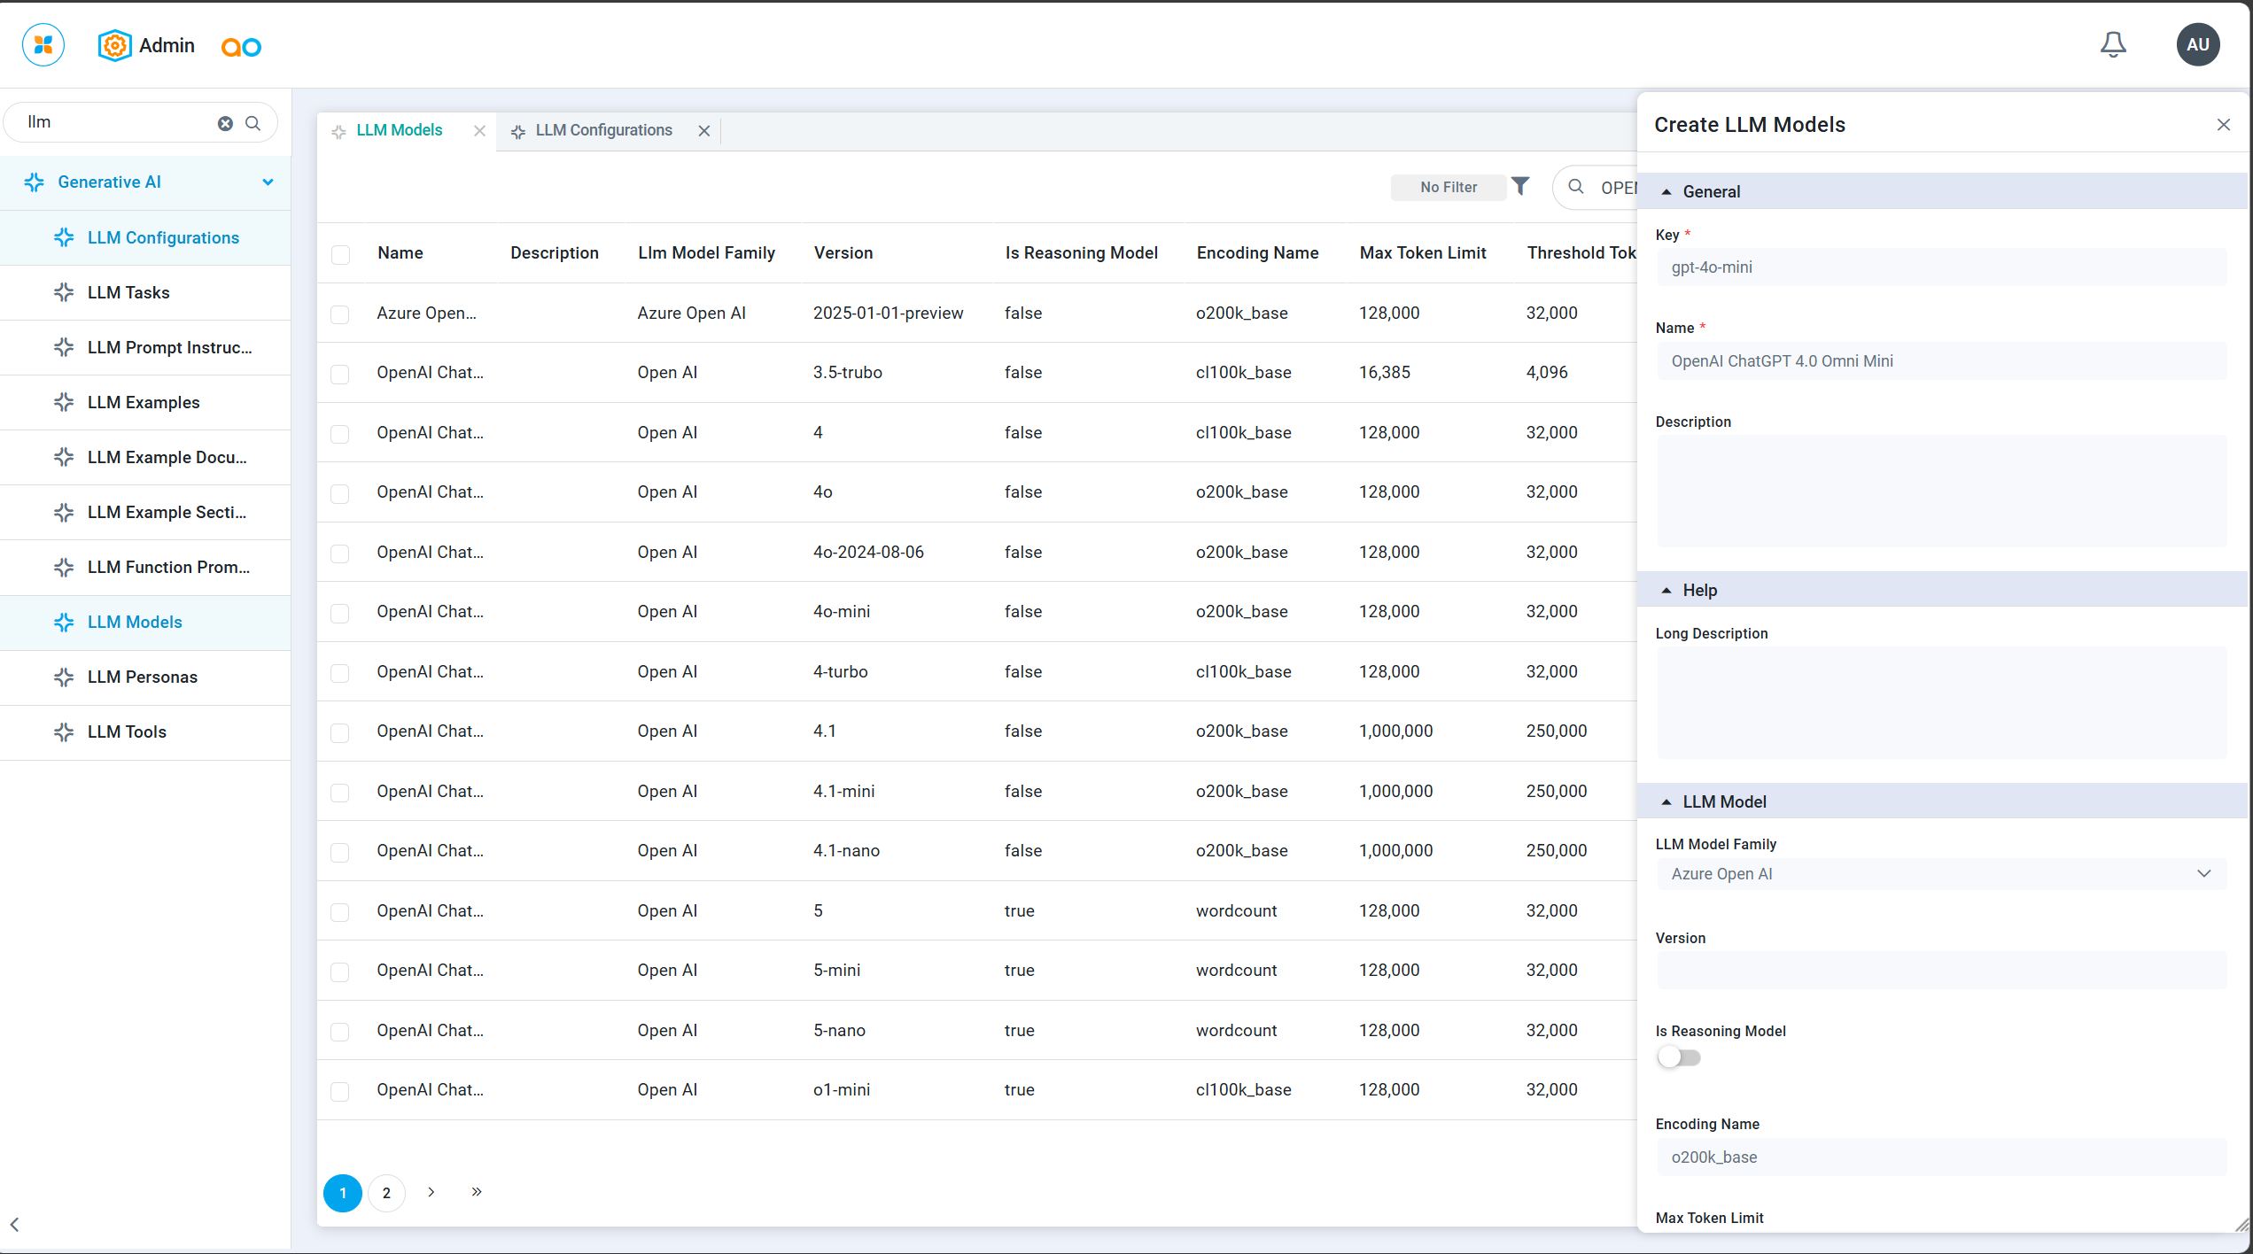Collapse the Help section

click(x=1666, y=591)
